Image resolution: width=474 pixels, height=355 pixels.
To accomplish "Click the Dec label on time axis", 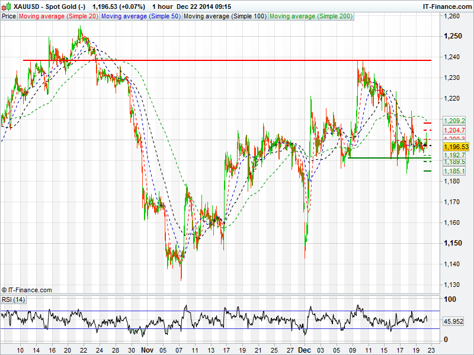I will [x=303, y=350].
